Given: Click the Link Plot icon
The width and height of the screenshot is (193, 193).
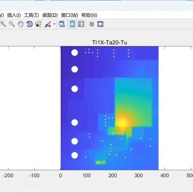Looking at the screenshot, I should click(x=62, y=24).
